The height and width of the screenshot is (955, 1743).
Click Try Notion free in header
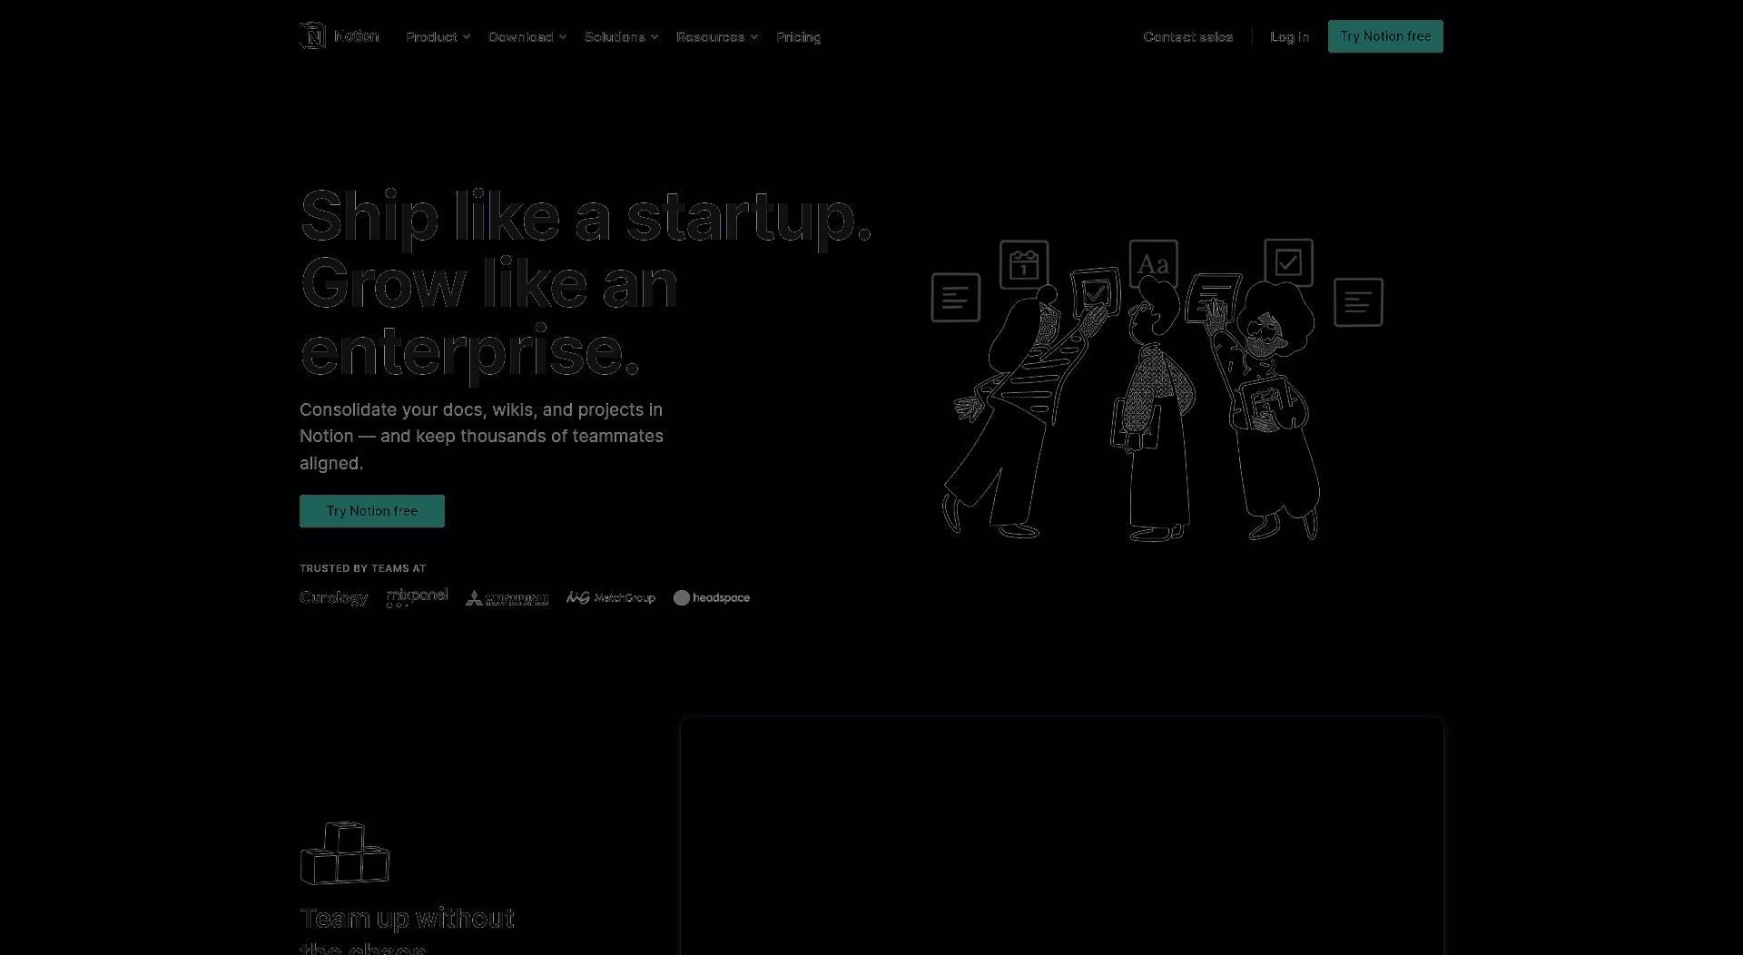click(1385, 36)
